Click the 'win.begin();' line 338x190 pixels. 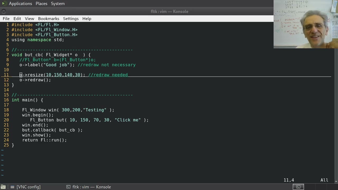pos(38,115)
